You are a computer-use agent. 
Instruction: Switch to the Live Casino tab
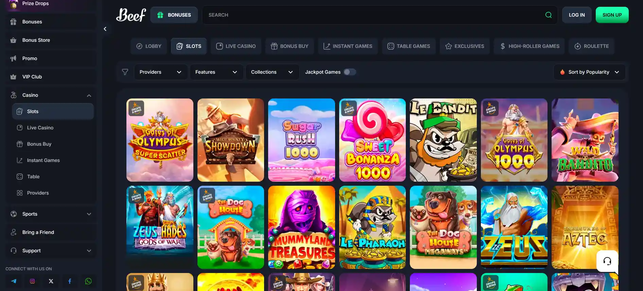pyautogui.click(x=236, y=46)
